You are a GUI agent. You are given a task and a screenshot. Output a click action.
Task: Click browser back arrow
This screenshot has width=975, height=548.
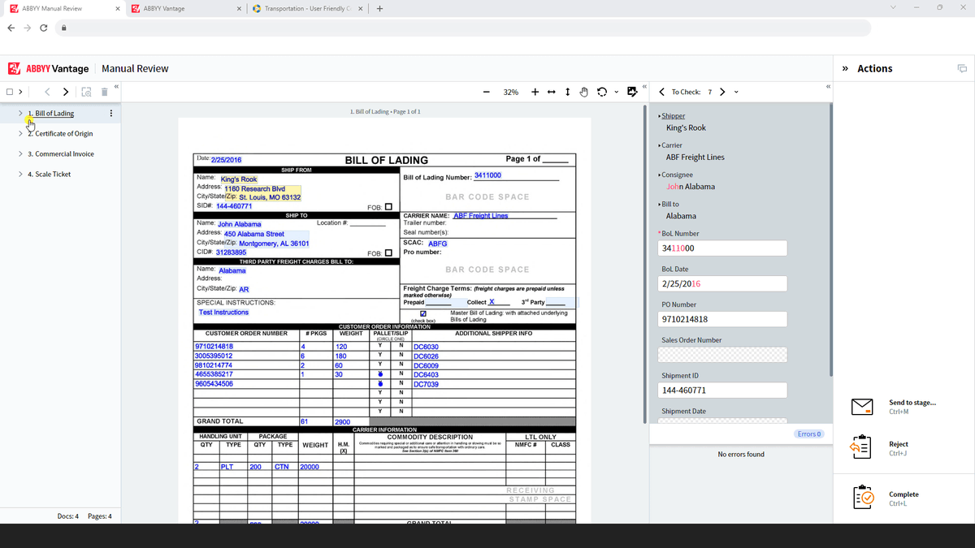(x=11, y=28)
